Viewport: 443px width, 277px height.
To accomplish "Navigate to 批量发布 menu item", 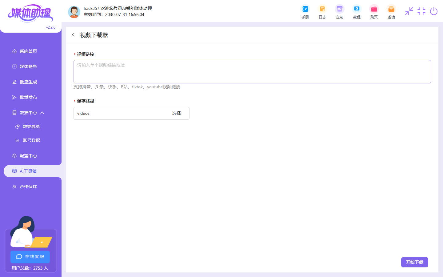I will pyautogui.click(x=28, y=97).
